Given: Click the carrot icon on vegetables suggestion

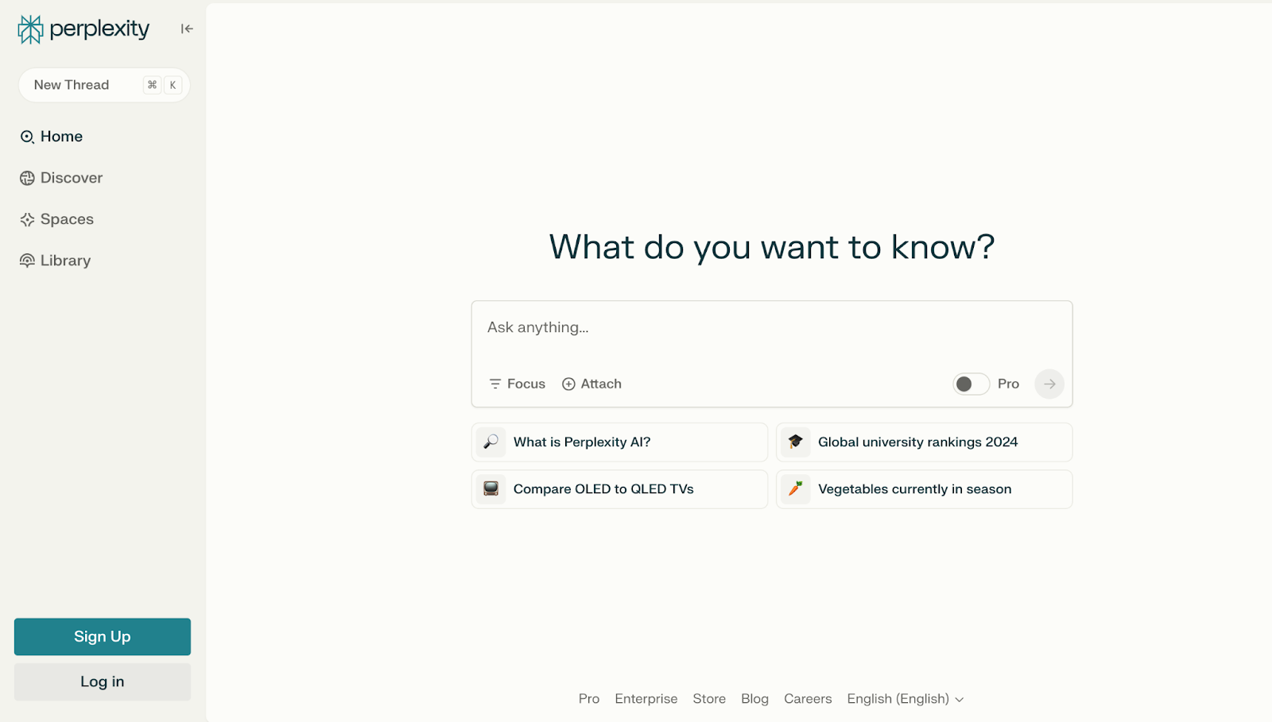Looking at the screenshot, I should click(796, 488).
